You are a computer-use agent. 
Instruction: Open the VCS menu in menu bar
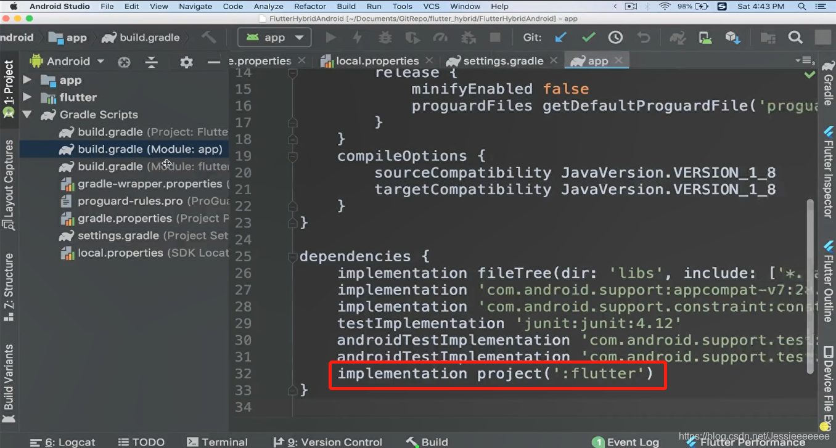tap(432, 6)
